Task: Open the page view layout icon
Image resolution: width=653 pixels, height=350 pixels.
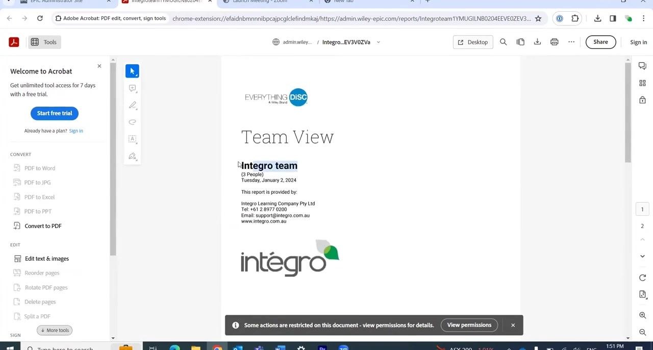Action: tap(520, 42)
